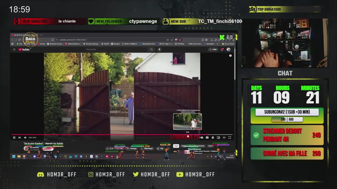Click the Brave icon in taskbar
The height and width of the screenshot is (189, 337).
(24, 157)
